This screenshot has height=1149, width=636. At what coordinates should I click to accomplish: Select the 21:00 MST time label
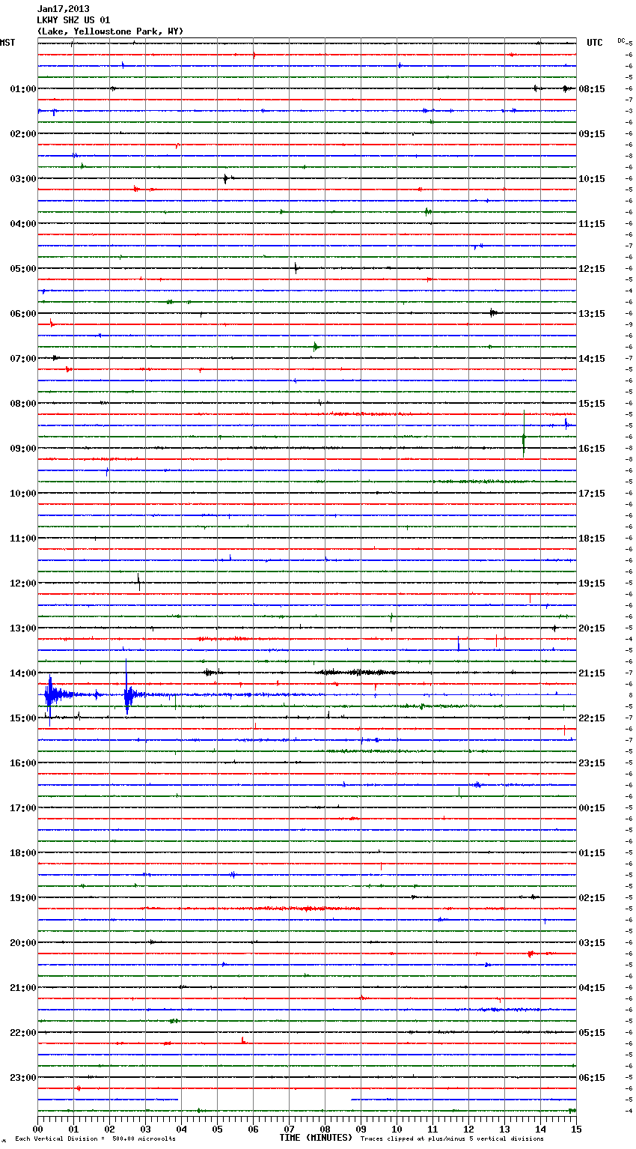[x=23, y=988]
